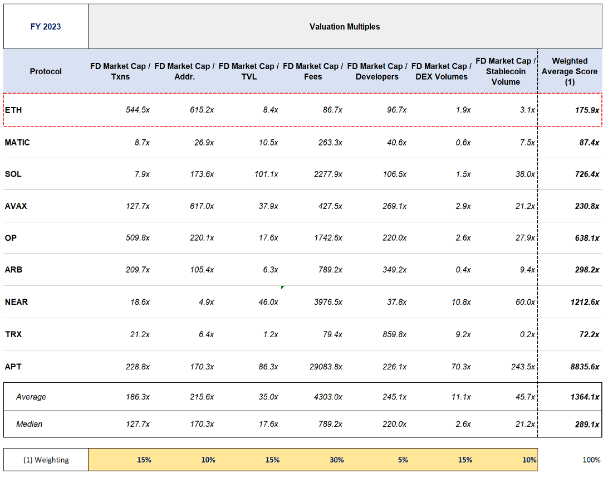Click MATIC's 87.4x weighted score
The height and width of the screenshot is (477, 608).
tap(590, 143)
